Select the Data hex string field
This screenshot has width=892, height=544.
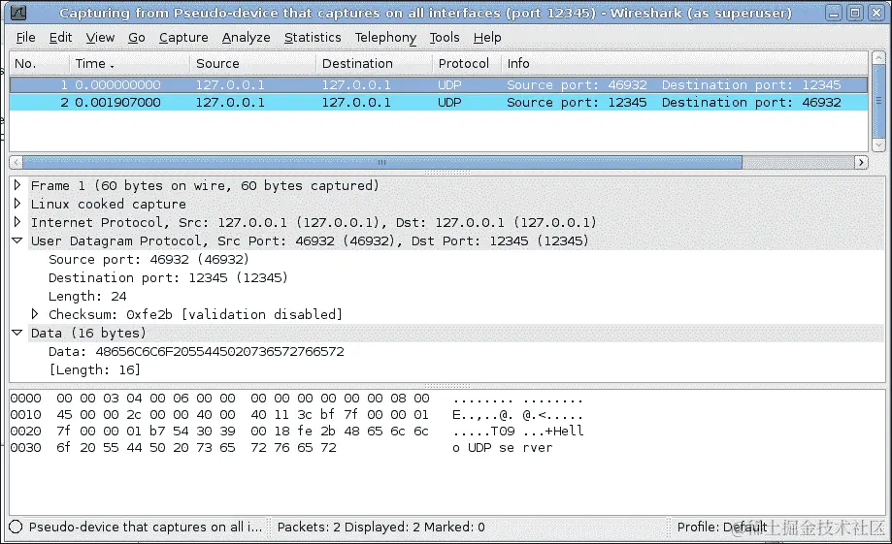coord(196,351)
